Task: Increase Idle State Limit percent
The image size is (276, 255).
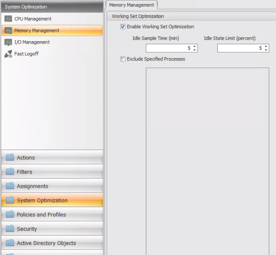Action: point(266,46)
